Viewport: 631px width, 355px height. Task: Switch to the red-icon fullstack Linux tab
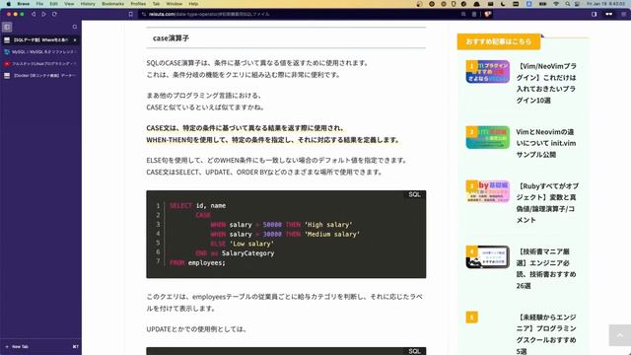tap(39, 63)
